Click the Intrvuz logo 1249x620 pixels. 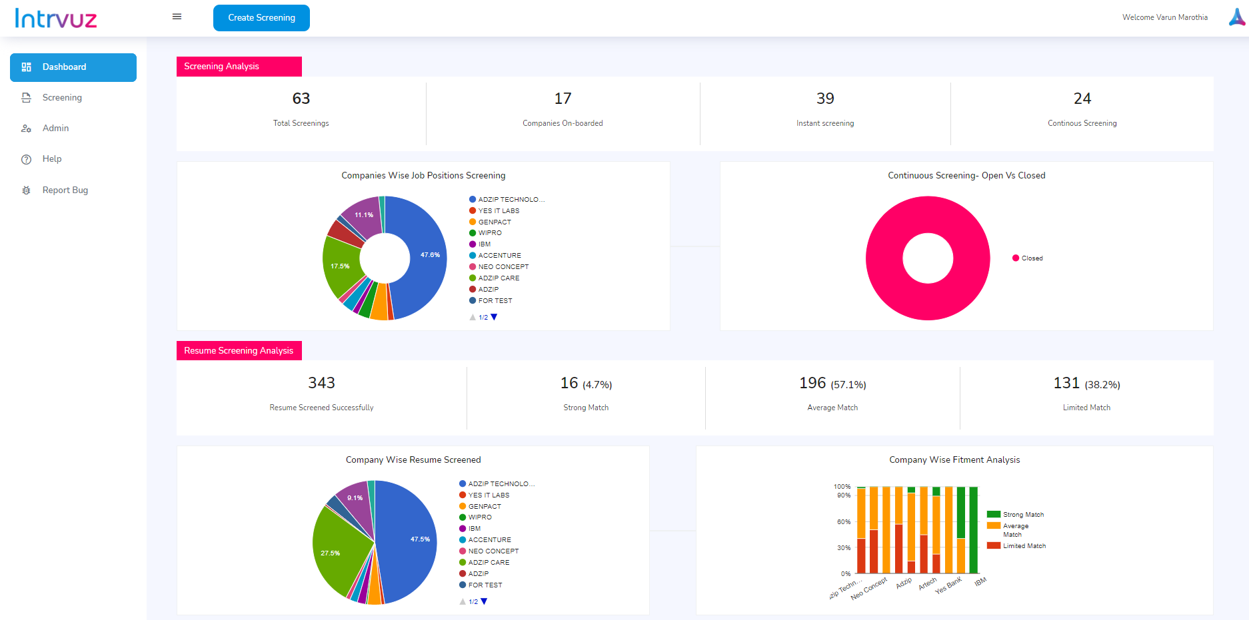[x=56, y=18]
